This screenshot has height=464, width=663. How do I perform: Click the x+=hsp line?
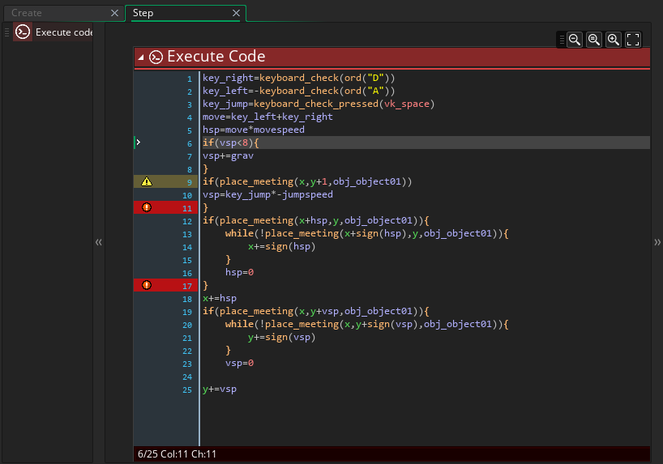point(220,298)
